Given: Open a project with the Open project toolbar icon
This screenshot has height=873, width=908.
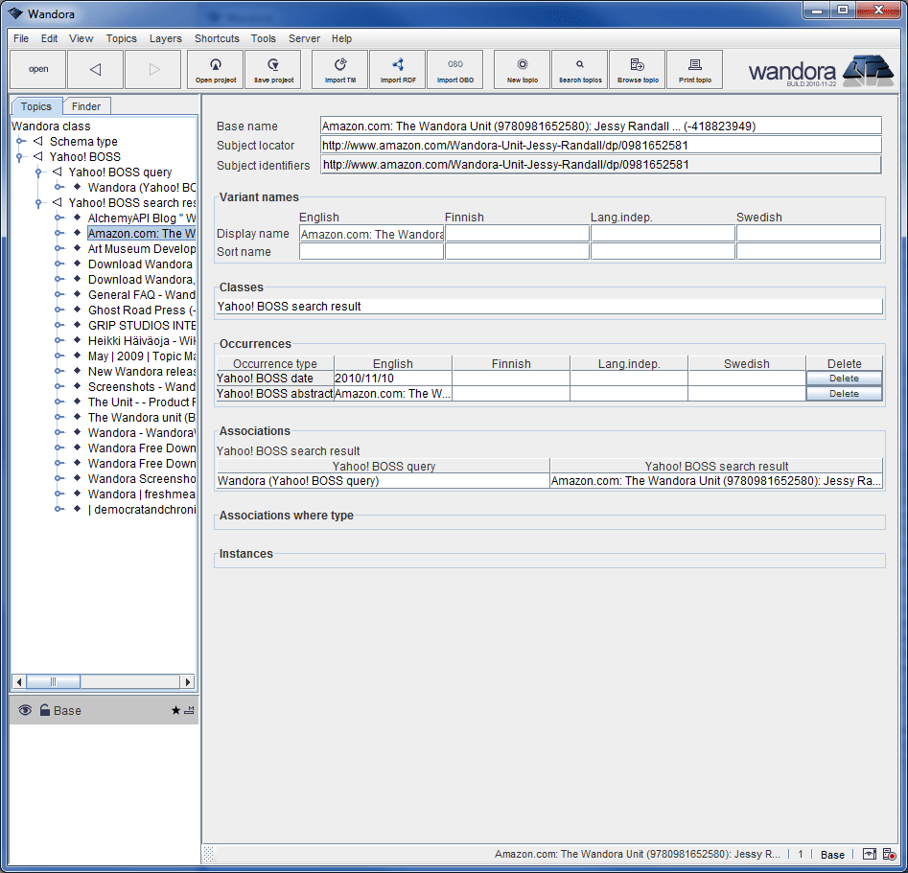Looking at the screenshot, I should (215, 69).
